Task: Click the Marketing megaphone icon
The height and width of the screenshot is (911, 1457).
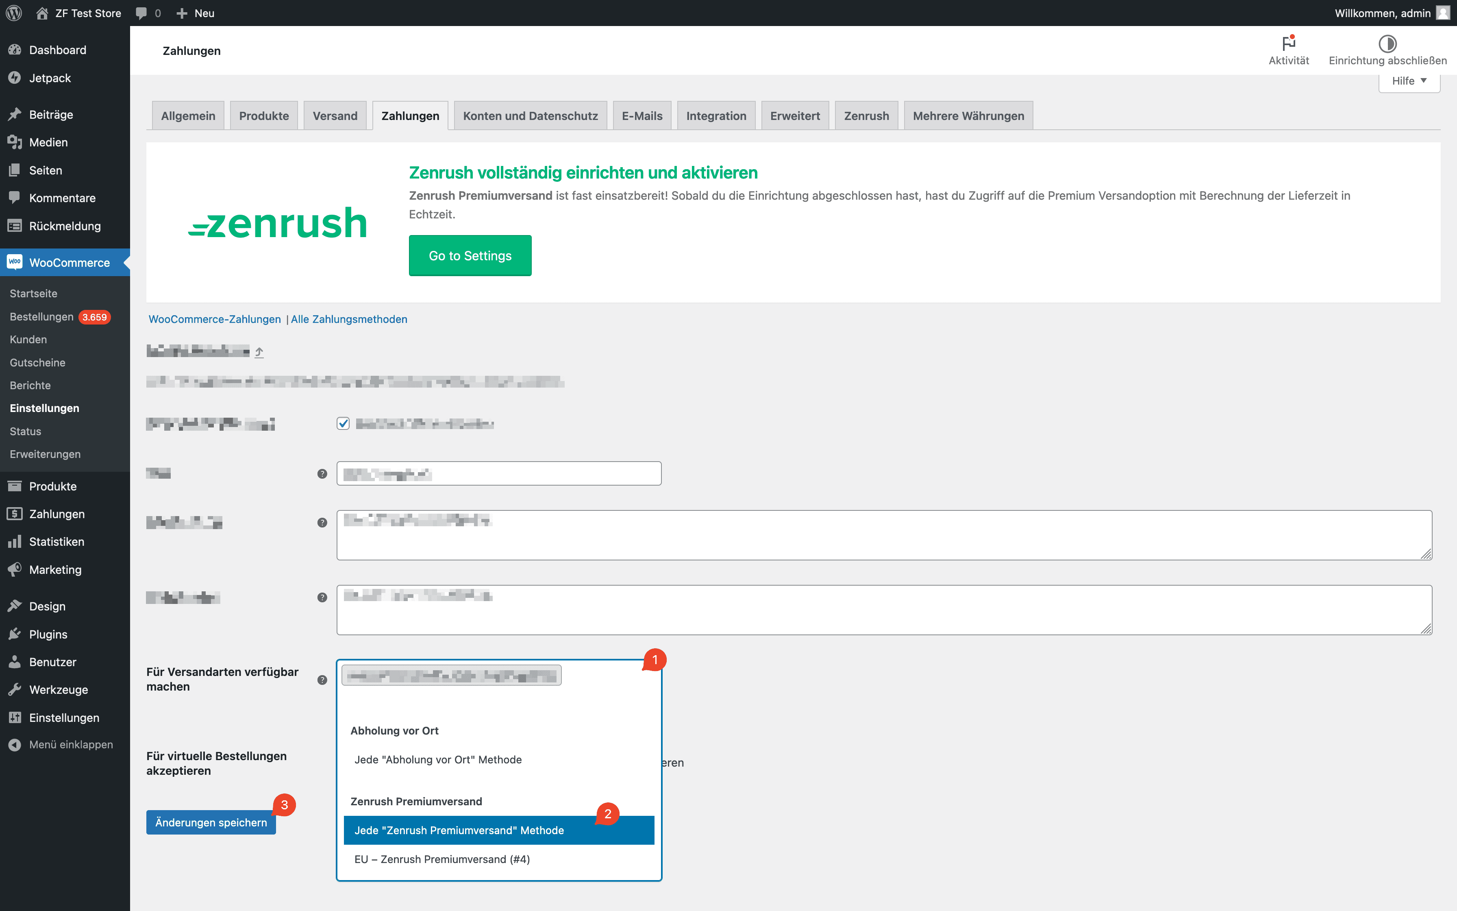Action: 15,569
